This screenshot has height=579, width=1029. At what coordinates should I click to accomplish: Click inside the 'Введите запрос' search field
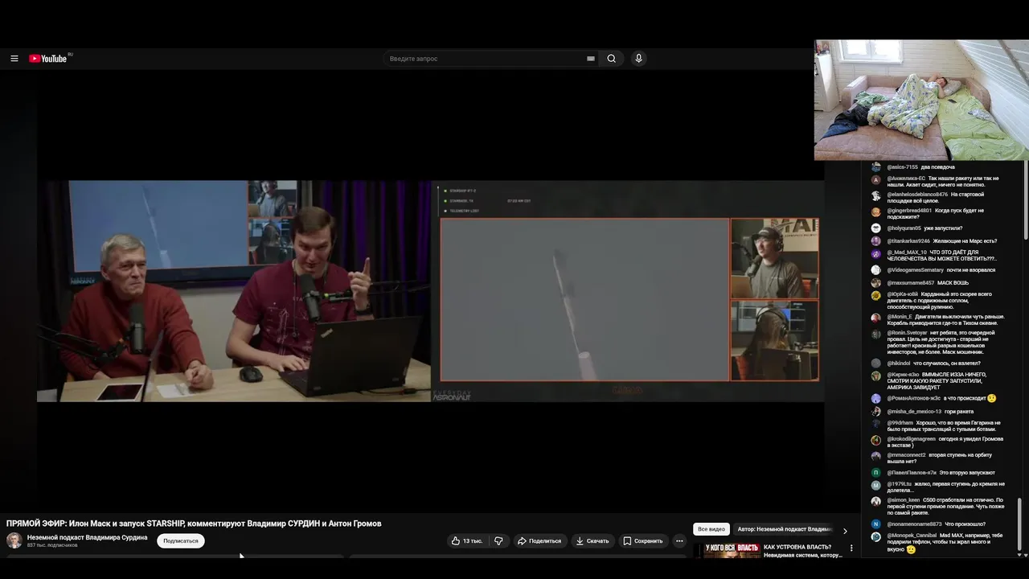pyautogui.click(x=485, y=59)
